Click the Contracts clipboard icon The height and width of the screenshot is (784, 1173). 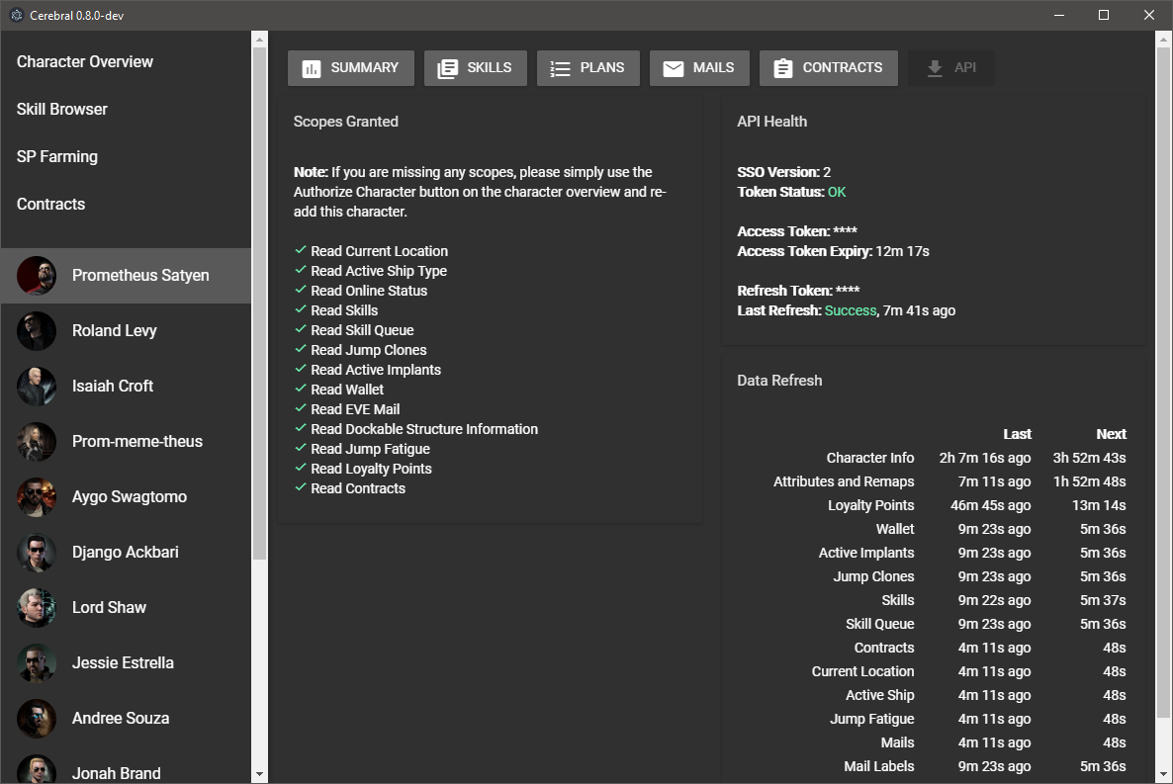pos(783,68)
